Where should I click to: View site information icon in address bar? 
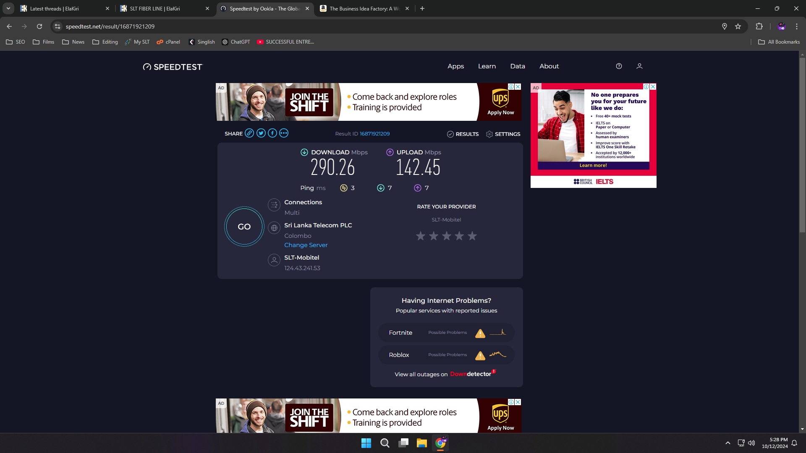(x=58, y=26)
